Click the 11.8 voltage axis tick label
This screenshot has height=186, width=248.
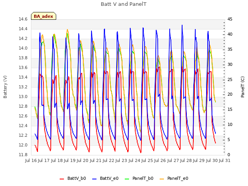point(23,155)
